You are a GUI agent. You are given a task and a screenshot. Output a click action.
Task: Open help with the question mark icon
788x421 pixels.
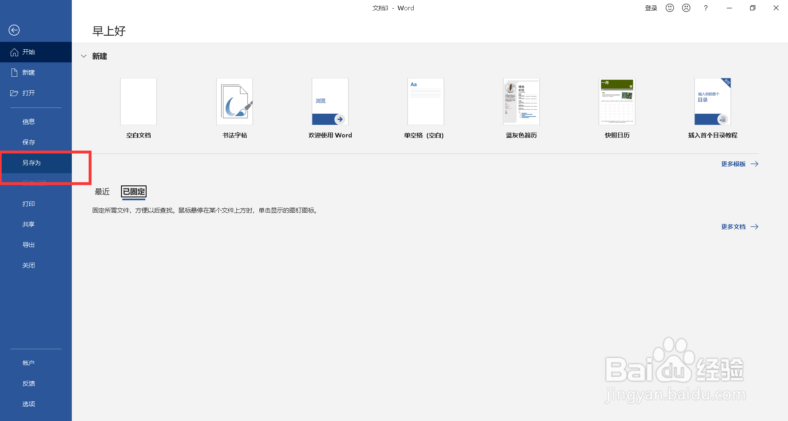click(706, 8)
